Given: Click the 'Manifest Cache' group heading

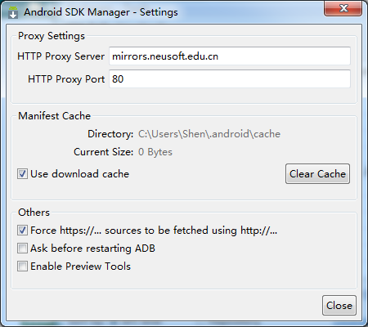Looking at the screenshot, I should pos(54,116).
